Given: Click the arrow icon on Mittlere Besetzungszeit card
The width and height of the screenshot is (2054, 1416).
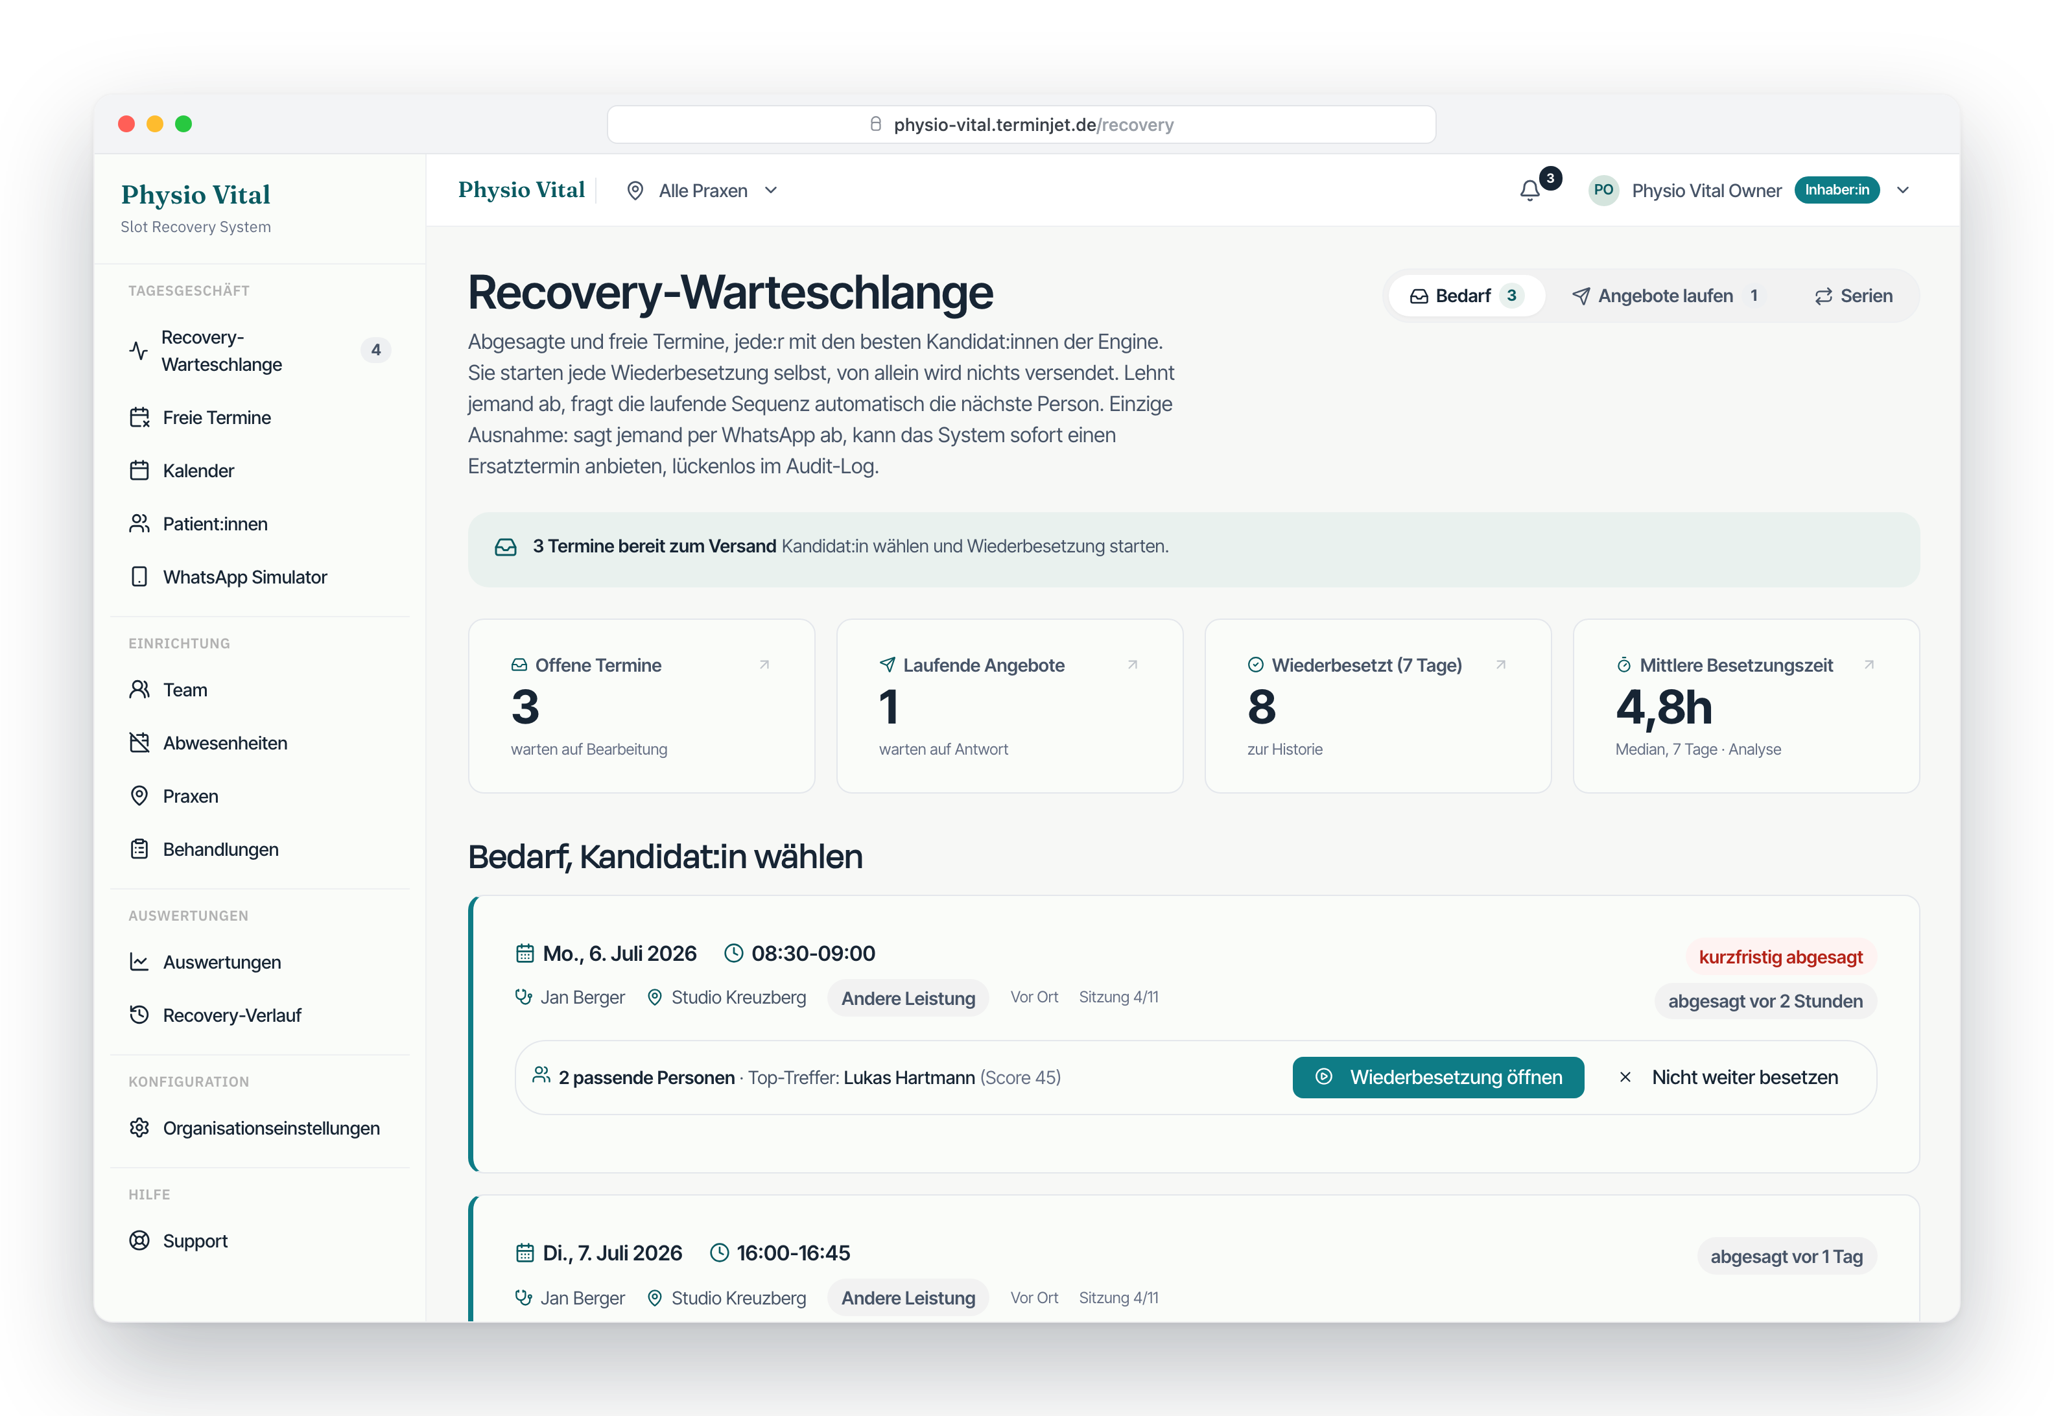Looking at the screenshot, I should [x=1869, y=665].
